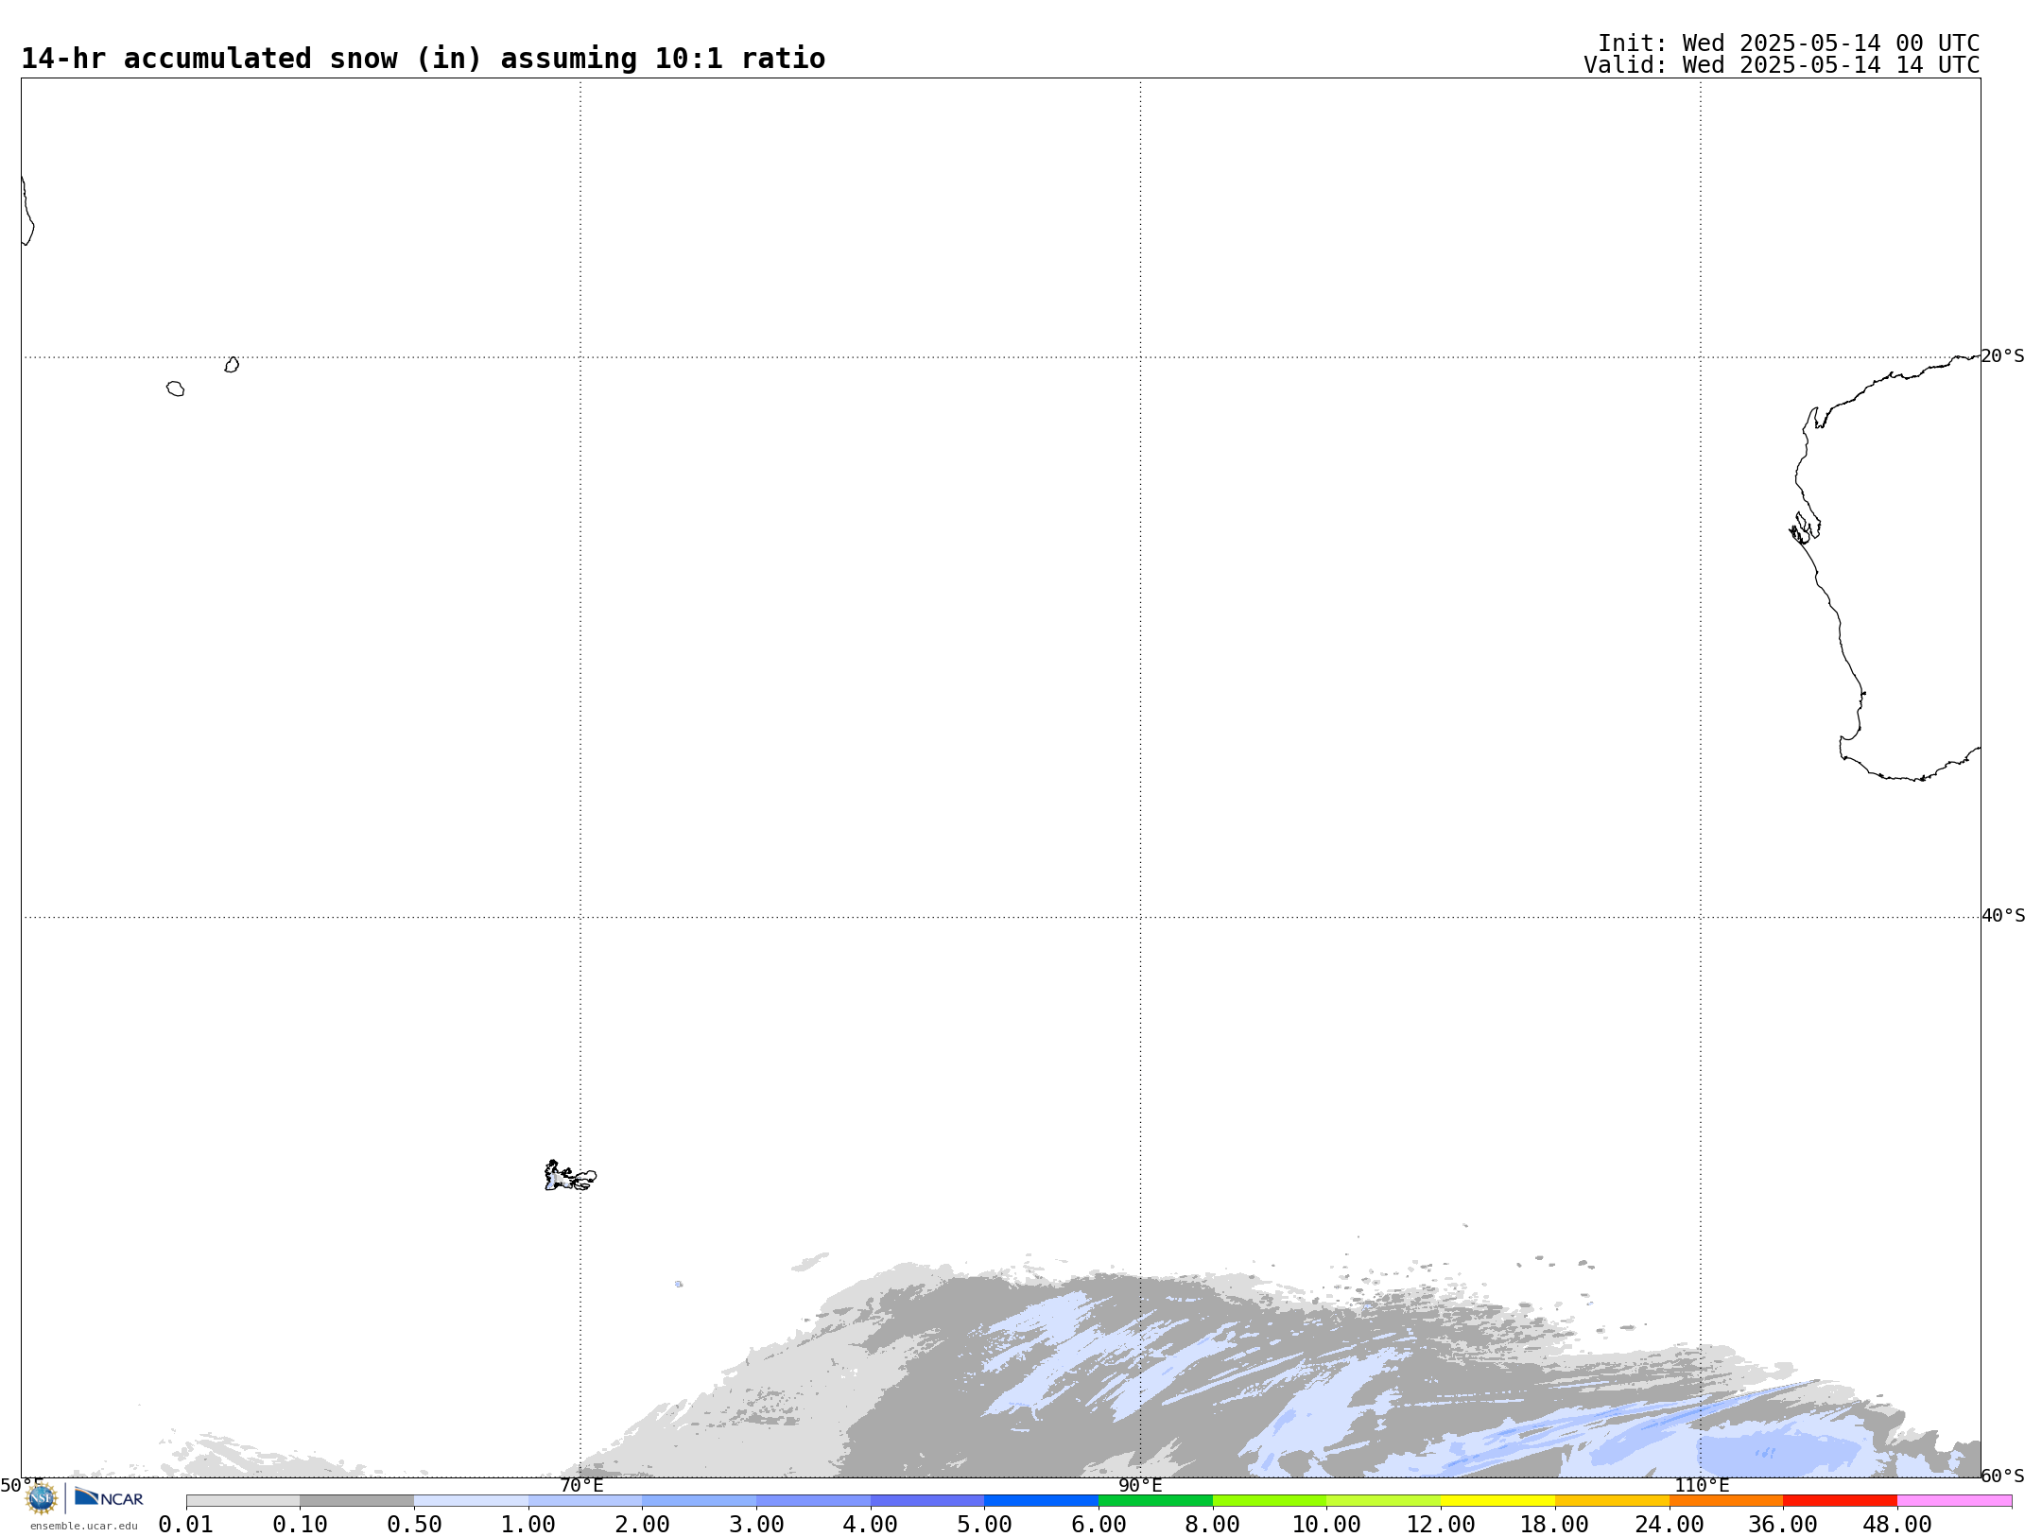Click the 4.00 legend color swatch
Viewport: 2042px width, 1537px height.
pyautogui.click(x=927, y=1501)
